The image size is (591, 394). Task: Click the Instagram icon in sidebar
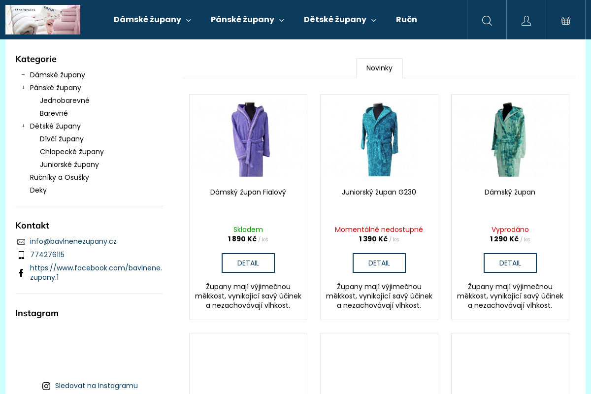(x=46, y=386)
